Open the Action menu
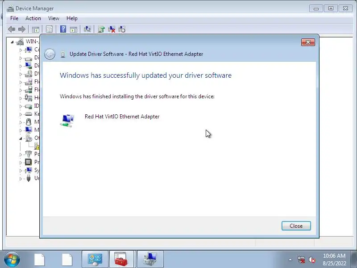This screenshot has width=357, height=268. pyautogui.click(x=33, y=18)
